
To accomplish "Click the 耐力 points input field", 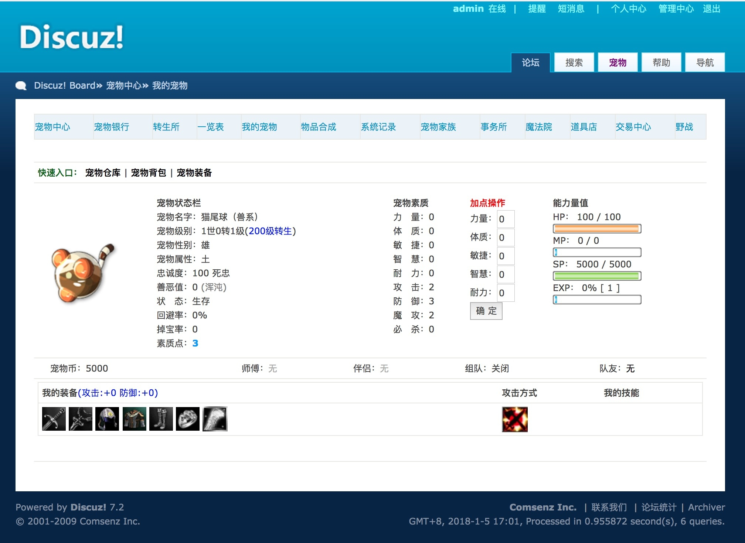I will point(505,293).
